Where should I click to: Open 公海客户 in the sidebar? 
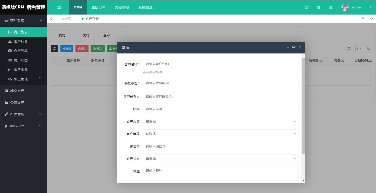point(23,103)
